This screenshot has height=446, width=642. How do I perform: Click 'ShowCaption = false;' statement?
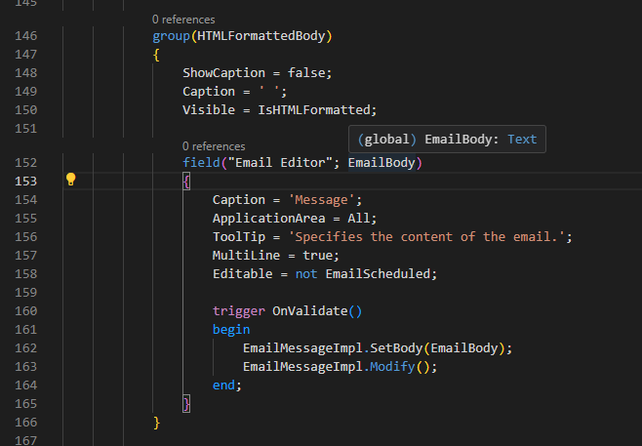click(258, 73)
